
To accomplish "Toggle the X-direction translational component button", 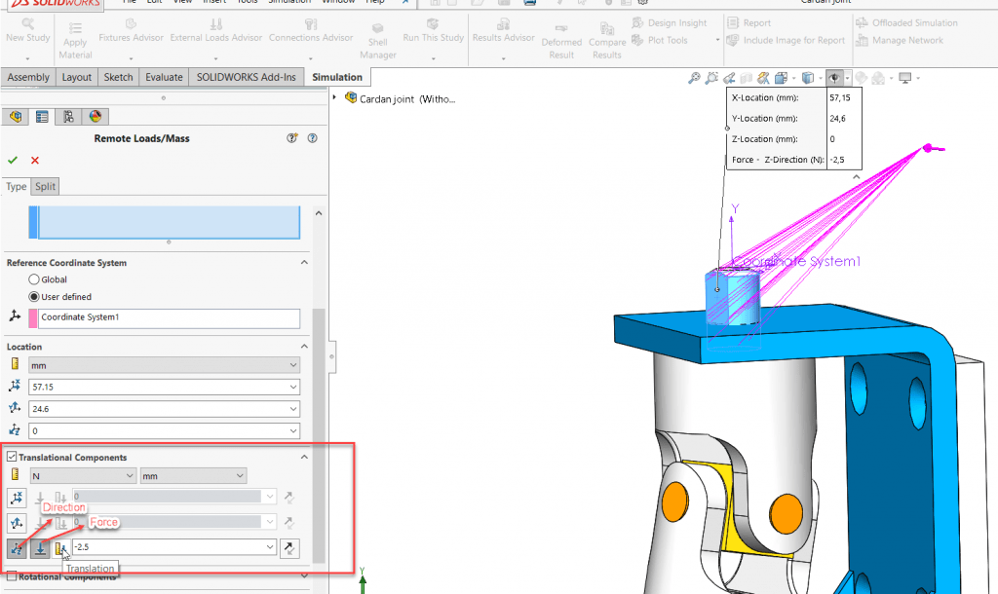I will pyautogui.click(x=17, y=498).
